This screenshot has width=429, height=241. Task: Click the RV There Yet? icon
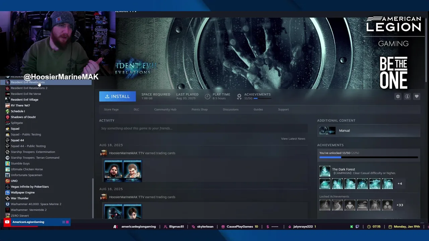pyautogui.click(x=7, y=105)
